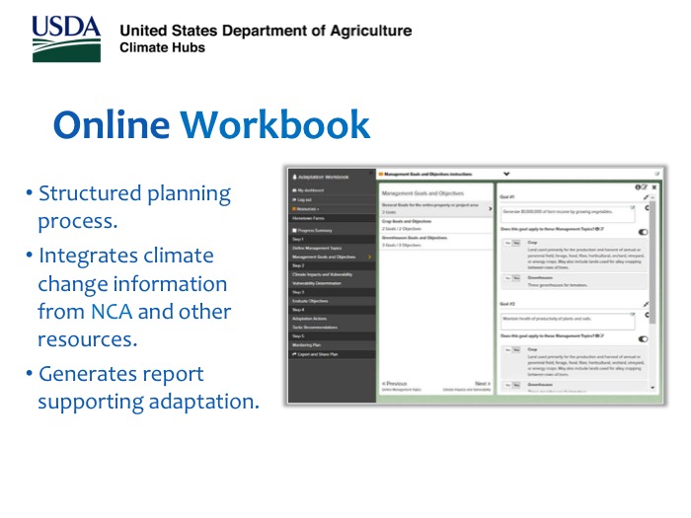Viewport: 691px width, 518px height.
Task: Click the Previous link
Action: click(x=395, y=383)
